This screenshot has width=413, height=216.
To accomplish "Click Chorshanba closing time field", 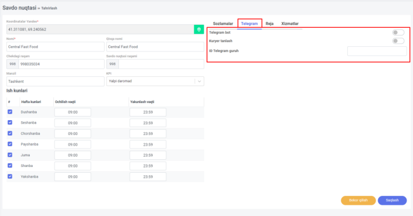I will 148,134.
